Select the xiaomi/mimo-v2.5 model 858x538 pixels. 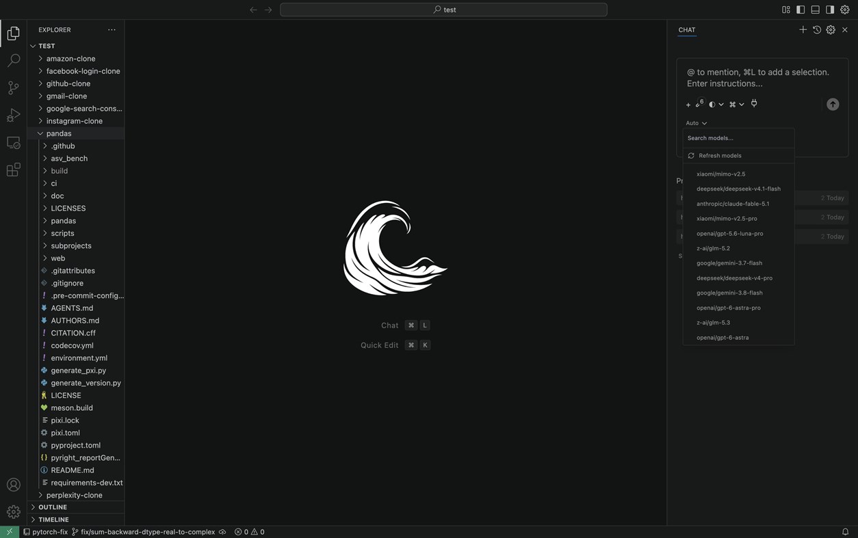pyautogui.click(x=738, y=174)
